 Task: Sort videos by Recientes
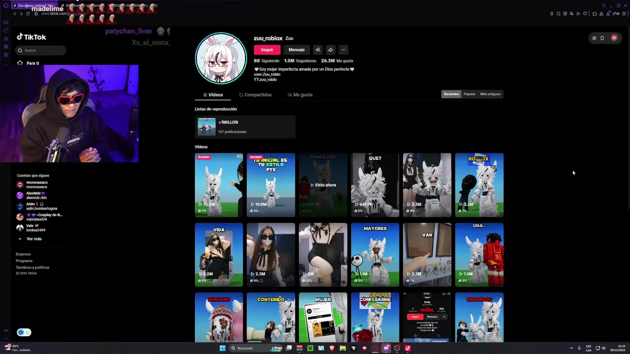tap(451, 94)
